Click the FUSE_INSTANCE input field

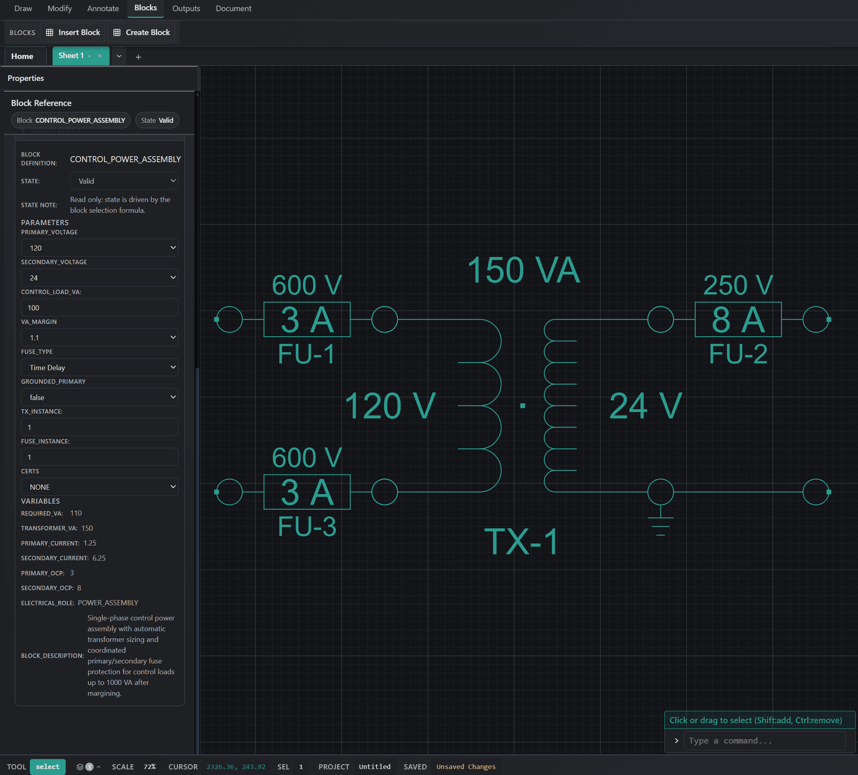[100, 457]
